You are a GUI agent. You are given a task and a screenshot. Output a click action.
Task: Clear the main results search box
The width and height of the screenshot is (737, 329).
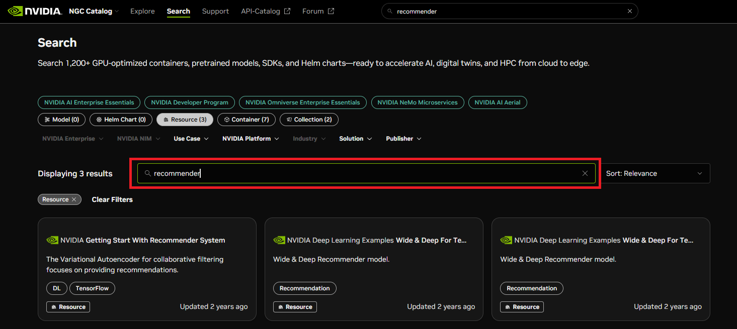pyautogui.click(x=585, y=173)
